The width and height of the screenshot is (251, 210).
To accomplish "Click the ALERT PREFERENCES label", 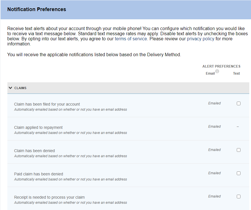I will (x=221, y=66).
